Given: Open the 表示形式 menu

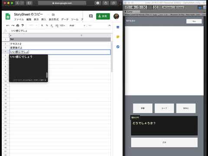Looking at the screenshot, I should (x=54, y=19).
